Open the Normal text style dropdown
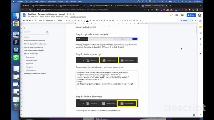This screenshot has height=120, width=214. [50, 20]
